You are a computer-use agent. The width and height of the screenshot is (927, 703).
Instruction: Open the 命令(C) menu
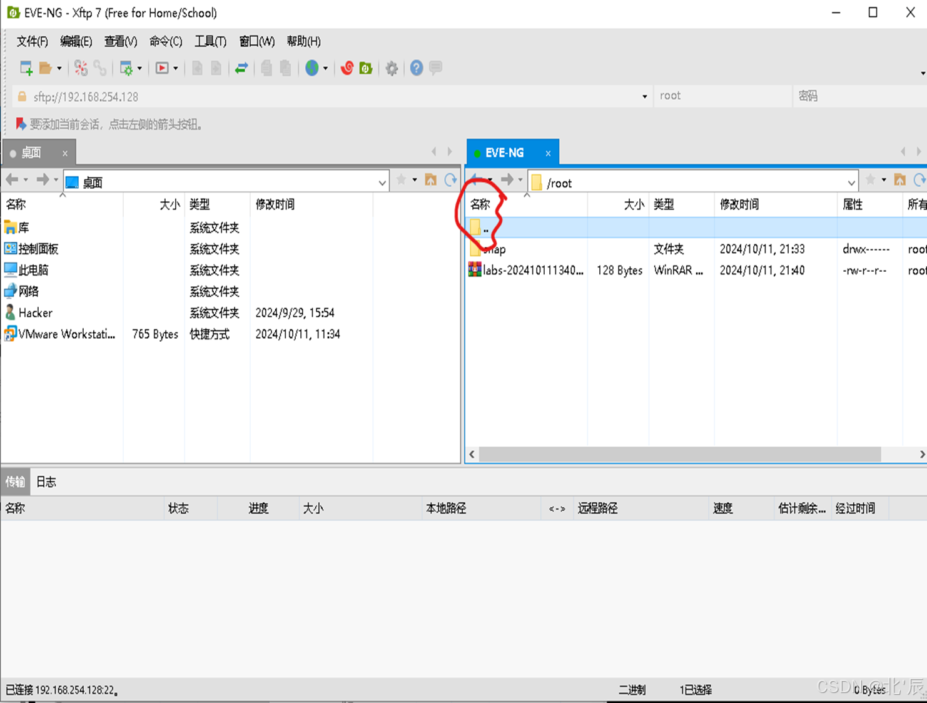coord(166,41)
